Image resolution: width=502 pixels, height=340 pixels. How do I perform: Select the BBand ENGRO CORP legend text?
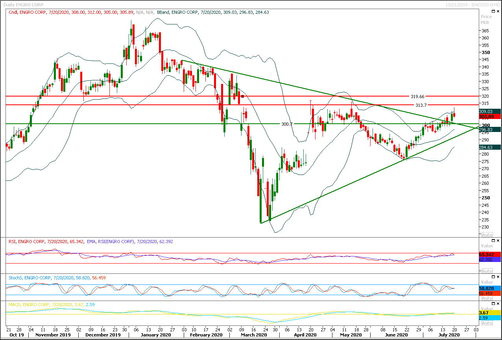(213, 12)
